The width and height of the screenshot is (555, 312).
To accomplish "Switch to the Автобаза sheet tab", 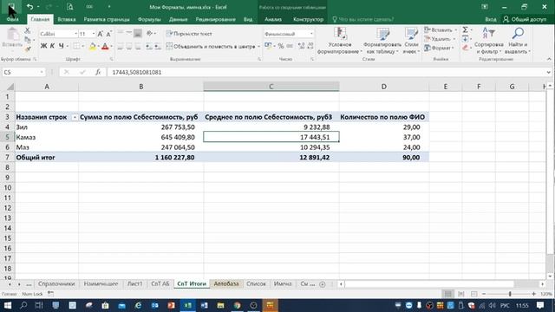I will 226,283.
